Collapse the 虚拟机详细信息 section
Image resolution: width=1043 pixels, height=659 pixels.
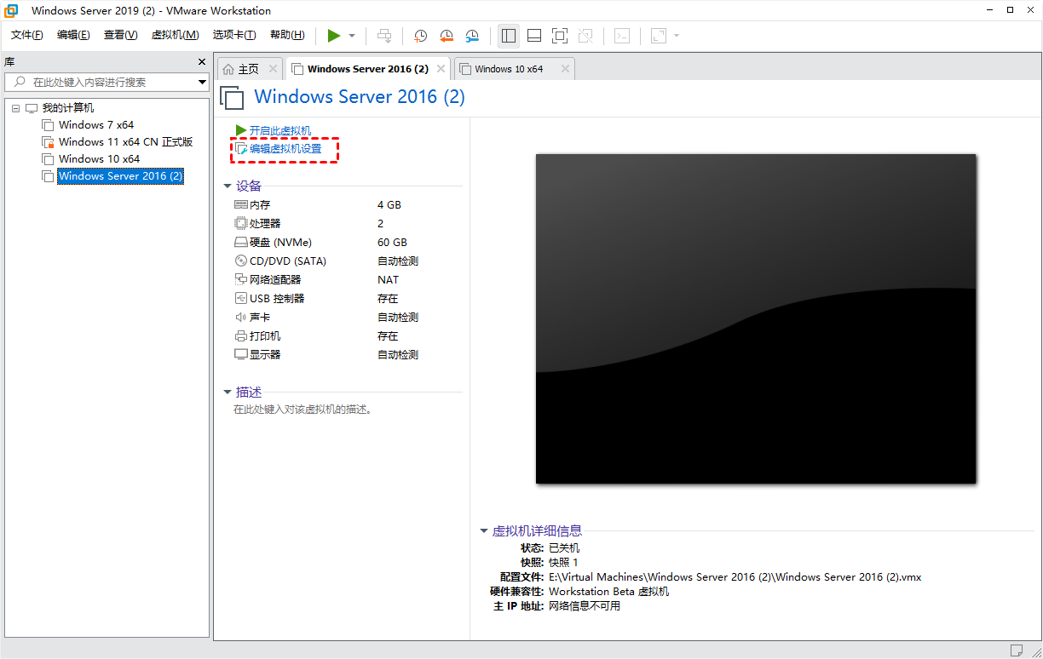484,530
